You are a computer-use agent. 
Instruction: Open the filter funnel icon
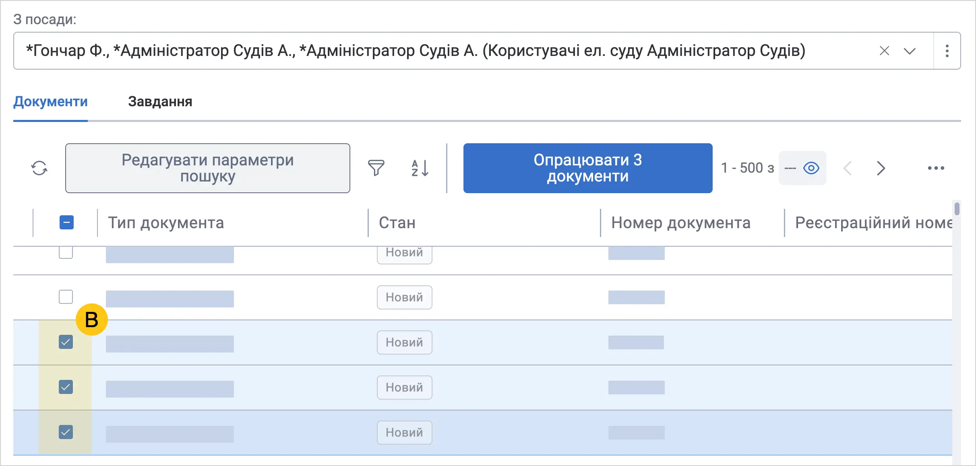376,168
